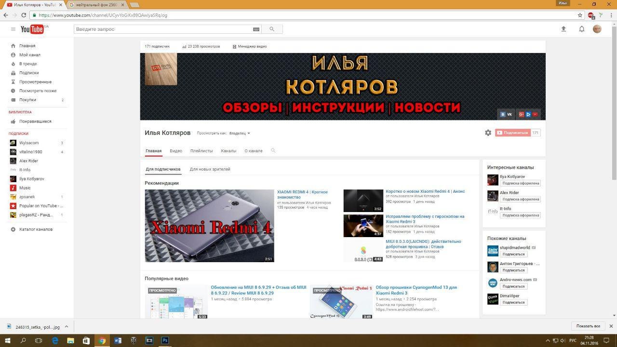This screenshot has height=347, width=617.
Task: Open download item options chevron
Action: pos(66,326)
